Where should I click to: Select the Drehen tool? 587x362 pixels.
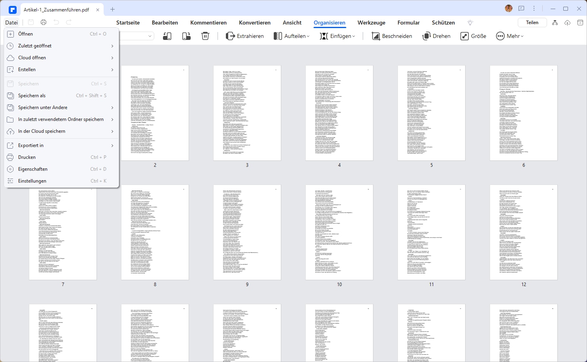coord(437,36)
